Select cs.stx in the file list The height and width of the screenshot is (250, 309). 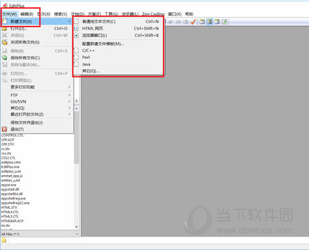tap(5, 149)
